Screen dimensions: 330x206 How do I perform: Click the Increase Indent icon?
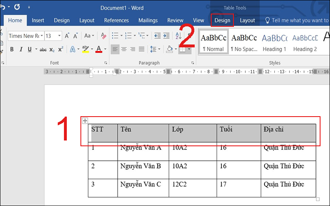[x=167, y=36]
